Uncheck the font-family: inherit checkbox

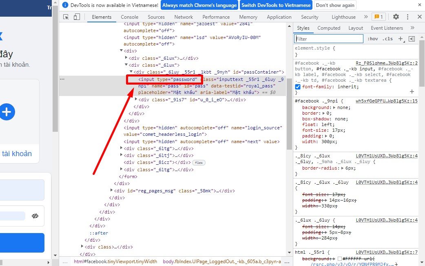coord(298,87)
